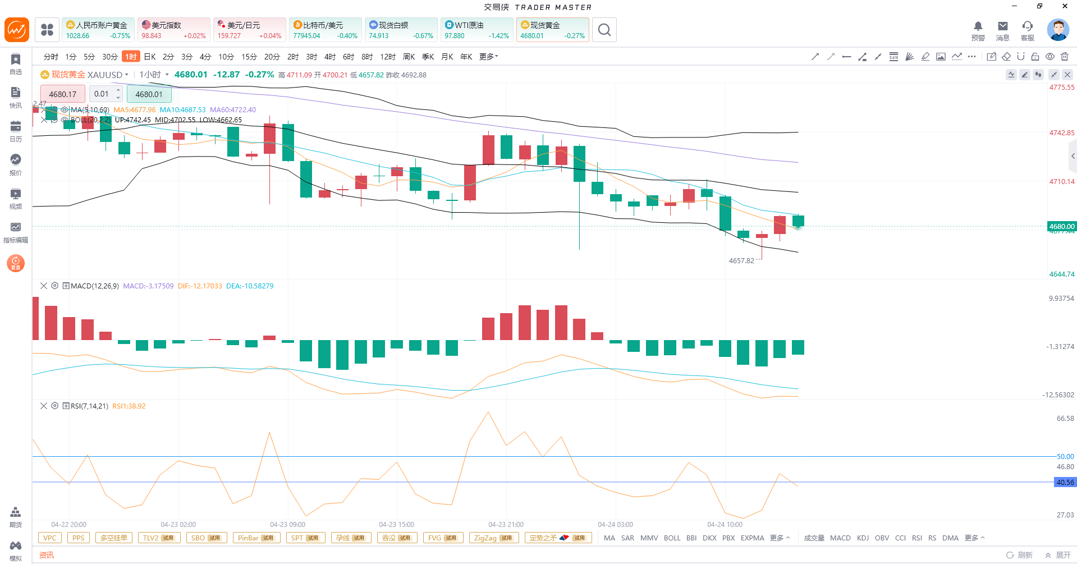
Task: Open the 期货 futures sidebar icon
Action: [x=16, y=517]
